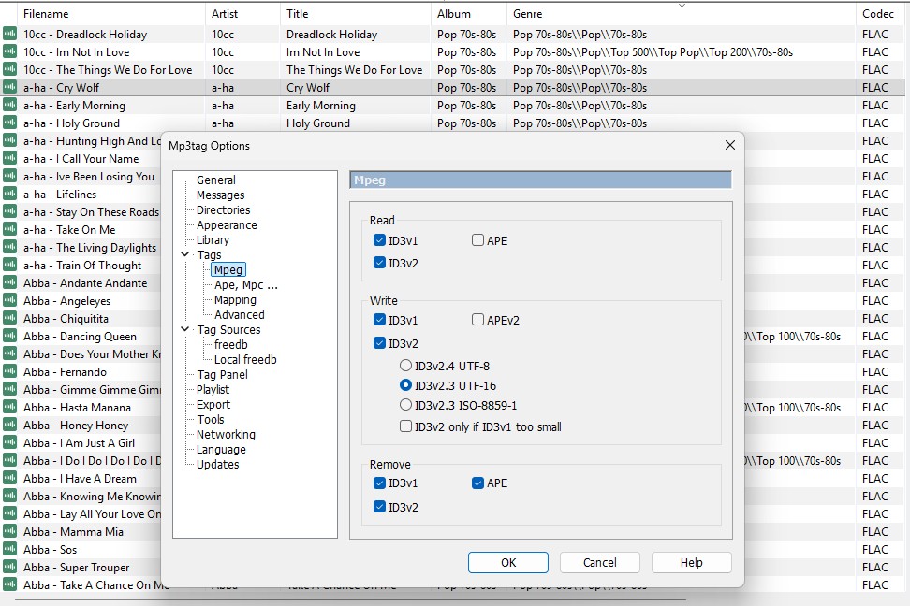Viewport: 910px width, 606px height.
Task: Select Tag Panel in options tree
Action: click(x=222, y=375)
